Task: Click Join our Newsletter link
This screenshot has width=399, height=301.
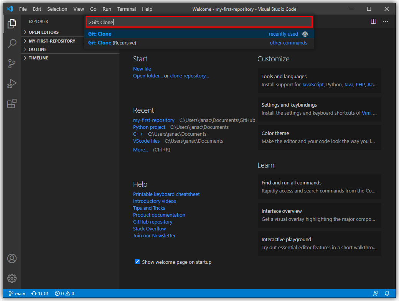Action: [154, 236]
